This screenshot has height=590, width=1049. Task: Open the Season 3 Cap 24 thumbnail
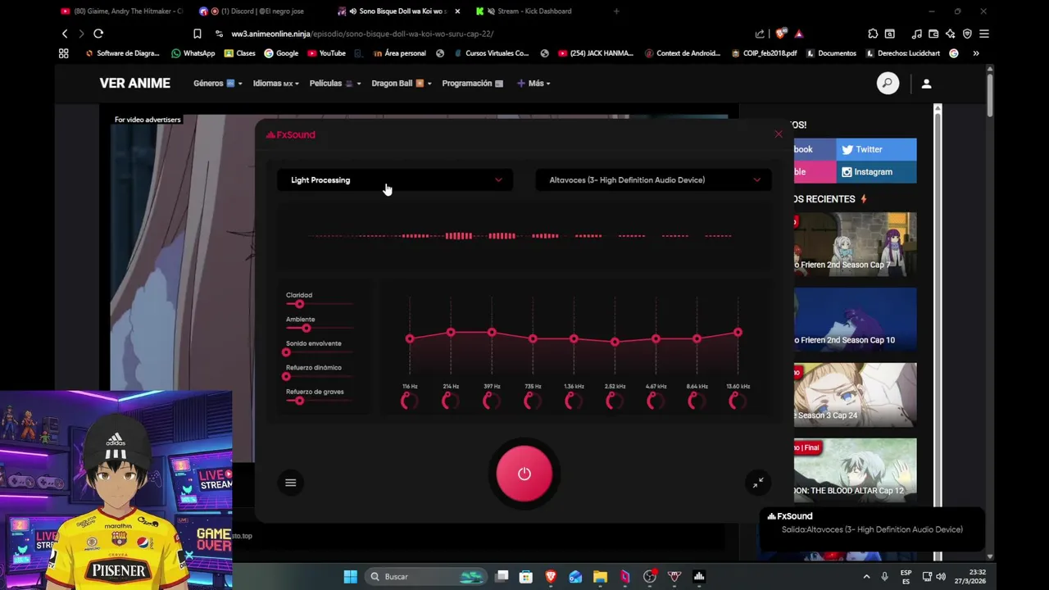pos(855,395)
